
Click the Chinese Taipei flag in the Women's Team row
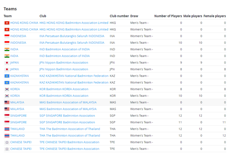(x=7, y=142)
